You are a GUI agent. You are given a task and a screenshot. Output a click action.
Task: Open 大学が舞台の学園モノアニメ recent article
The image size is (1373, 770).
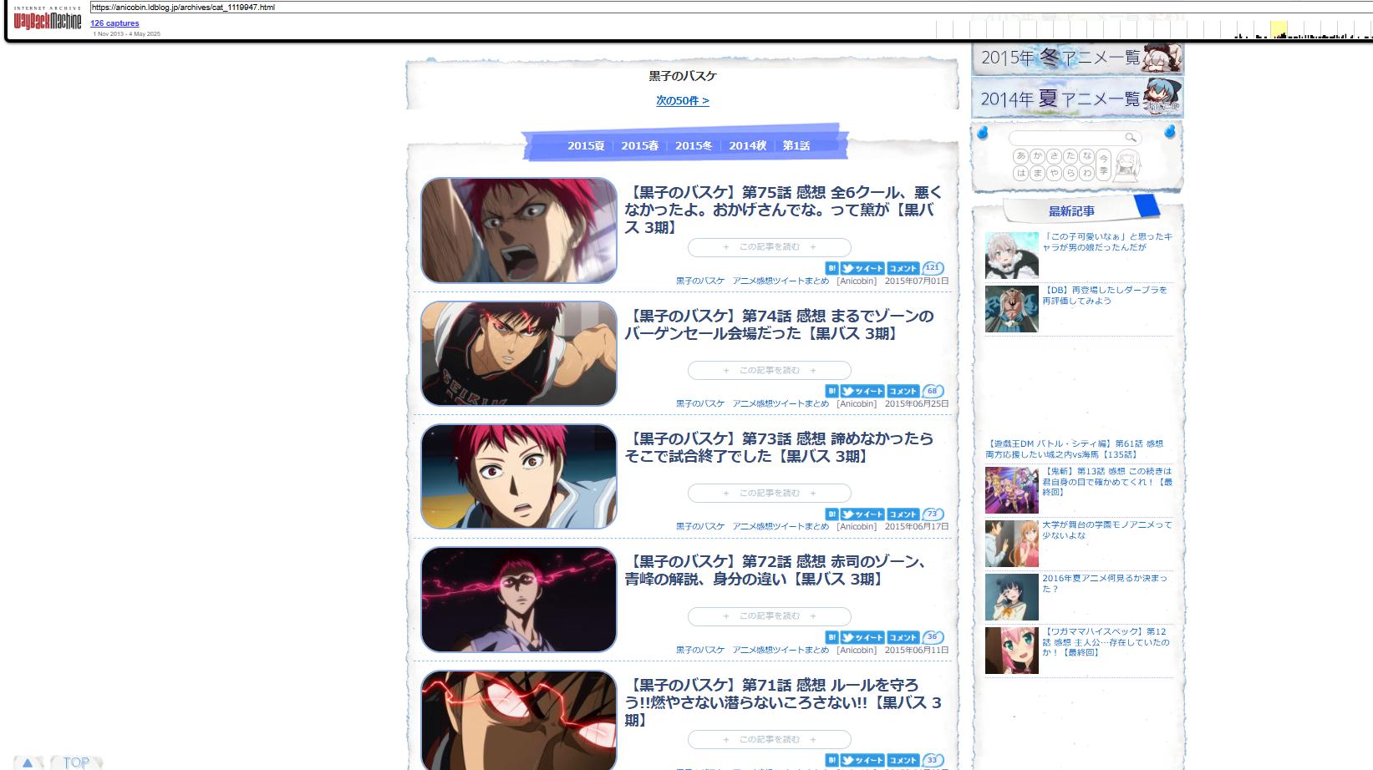coord(1107,530)
